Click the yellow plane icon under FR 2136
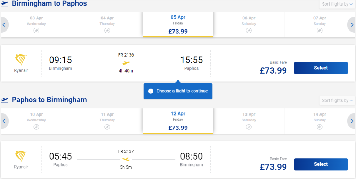356x179 pixels. click(126, 63)
